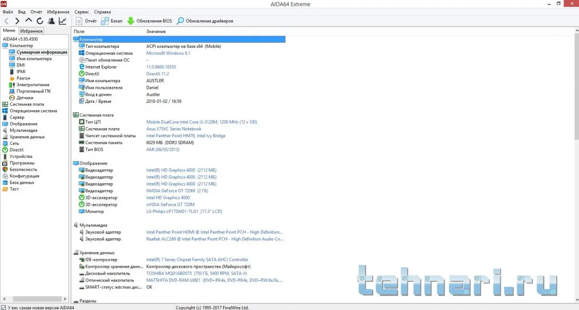Click the Оптический накопитель row icon
Viewport: 579px width, 310px height.
81,280
